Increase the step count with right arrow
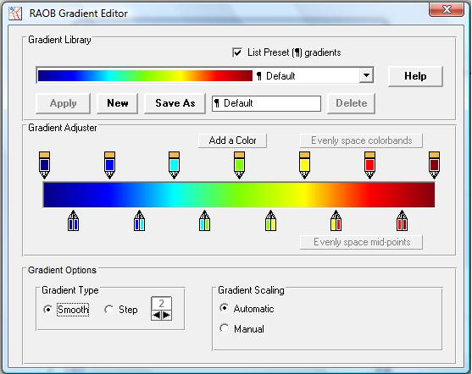Image resolution: width=472 pixels, height=374 pixels. 167,315
